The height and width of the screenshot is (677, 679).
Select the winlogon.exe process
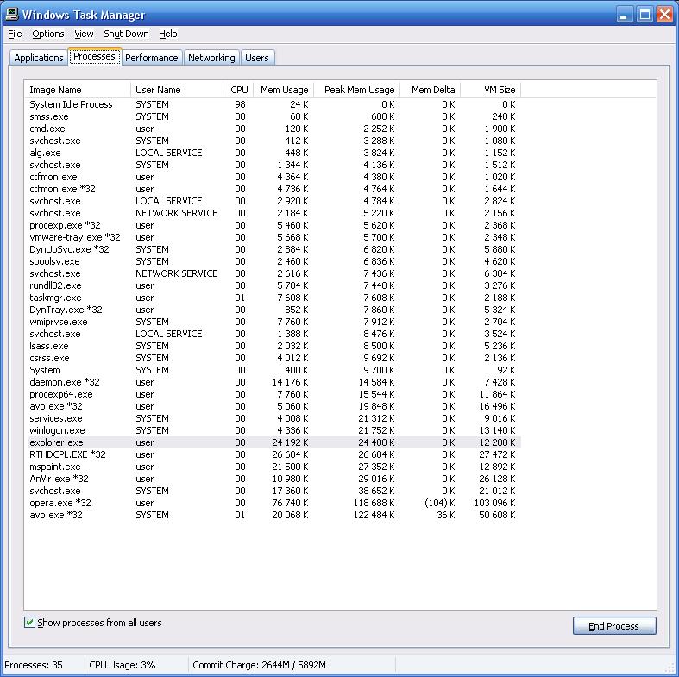point(273,430)
